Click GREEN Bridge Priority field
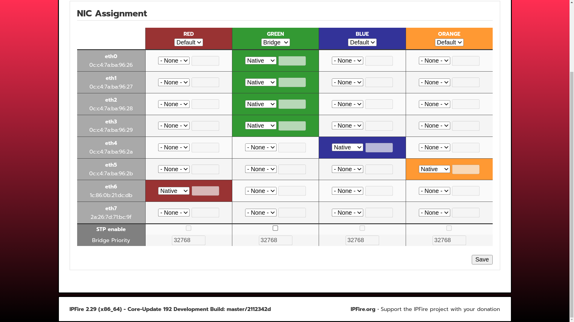This screenshot has width=574, height=322. coord(275,240)
